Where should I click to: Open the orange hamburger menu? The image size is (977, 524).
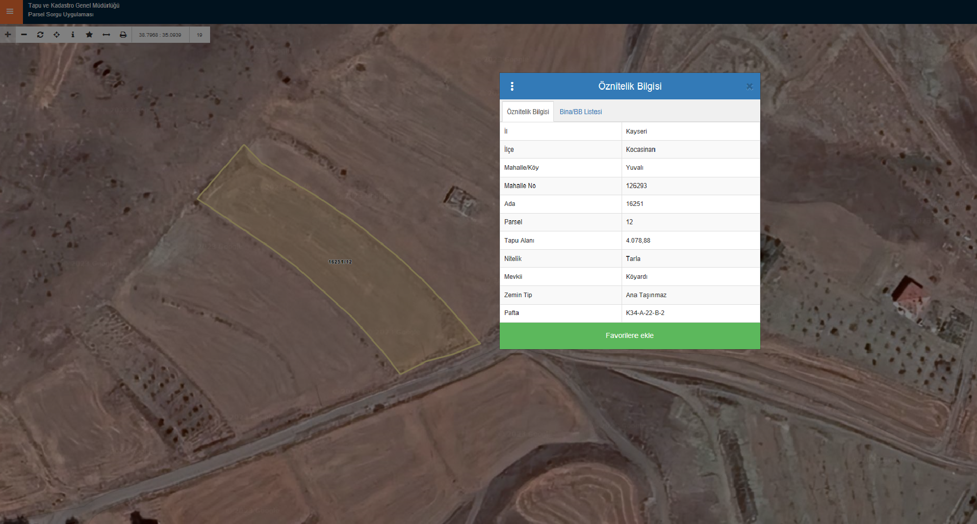pos(10,11)
